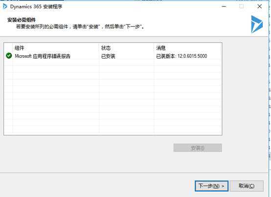Screen dimensions: 271x197
Task: Click the Cancel (取消) button
Action: click(247, 186)
